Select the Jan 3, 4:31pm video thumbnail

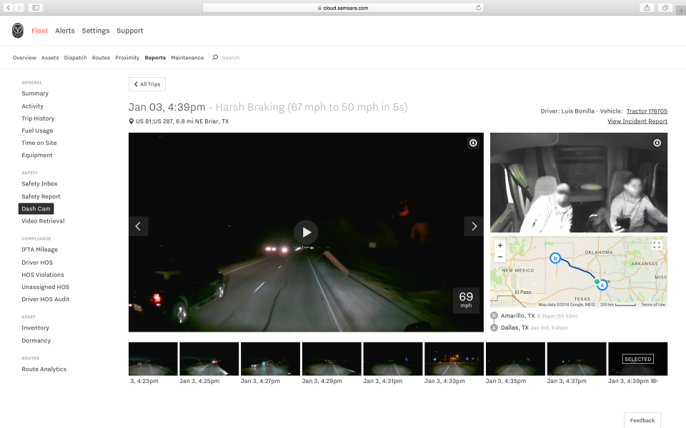pyautogui.click(x=392, y=359)
